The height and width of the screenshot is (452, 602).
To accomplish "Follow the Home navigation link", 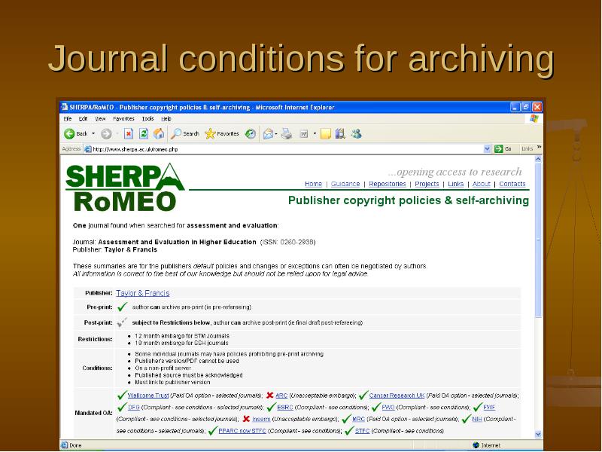I will point(313,184).
